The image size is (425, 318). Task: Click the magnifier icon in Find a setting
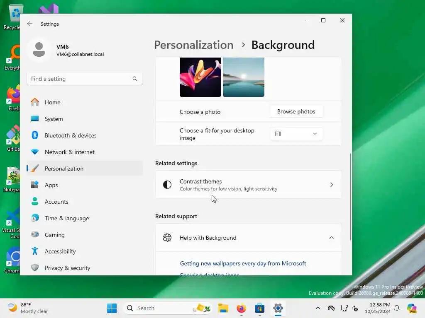tap(135, 79)
